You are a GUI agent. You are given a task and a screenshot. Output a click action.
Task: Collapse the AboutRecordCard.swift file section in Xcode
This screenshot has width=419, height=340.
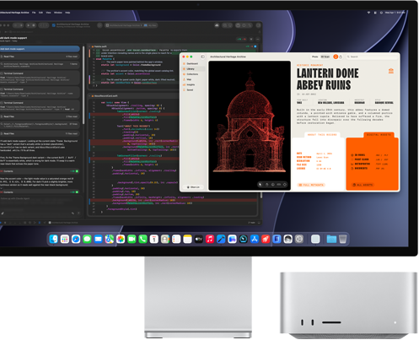(90, 96)
